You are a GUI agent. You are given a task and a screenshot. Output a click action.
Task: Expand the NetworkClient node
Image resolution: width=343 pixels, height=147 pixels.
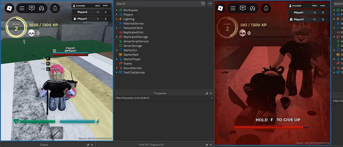pos(117,28)
